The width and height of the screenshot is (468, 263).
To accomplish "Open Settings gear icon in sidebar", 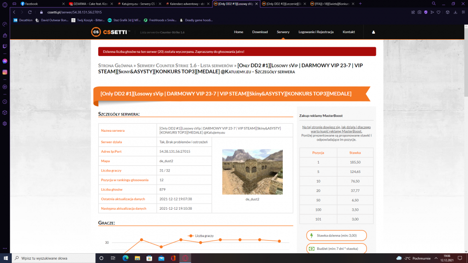I will coord(5,124).
